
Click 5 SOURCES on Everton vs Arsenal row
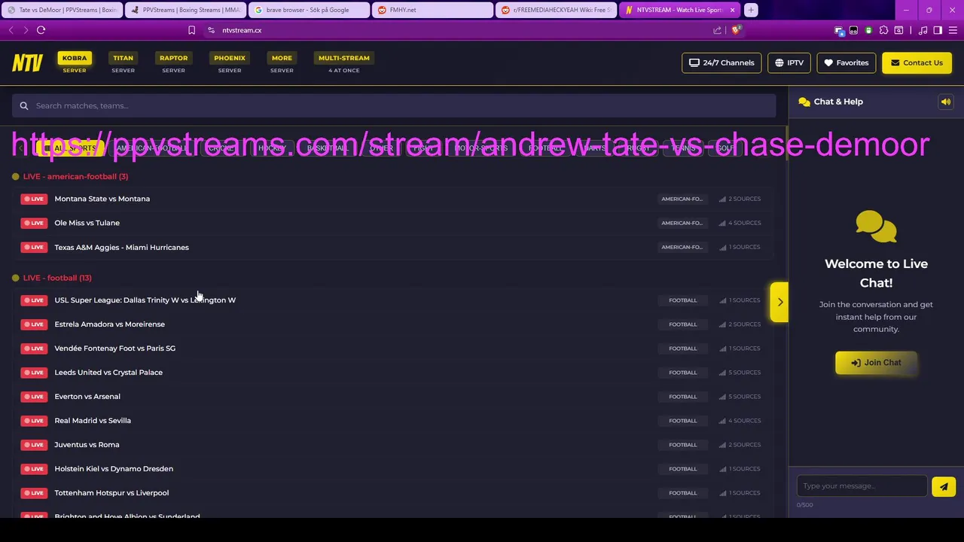740,397
